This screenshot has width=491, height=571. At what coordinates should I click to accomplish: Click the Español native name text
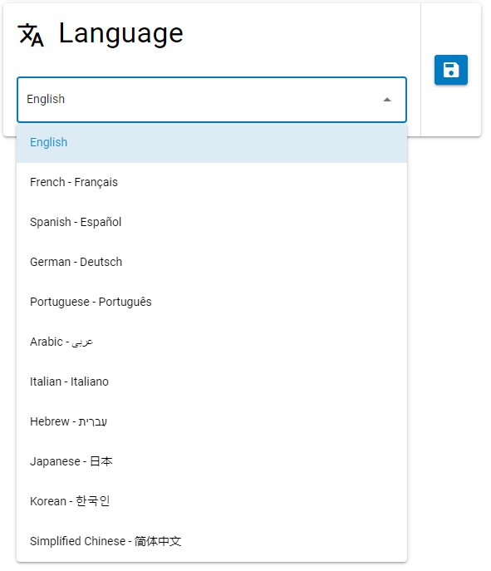[101, 222]
